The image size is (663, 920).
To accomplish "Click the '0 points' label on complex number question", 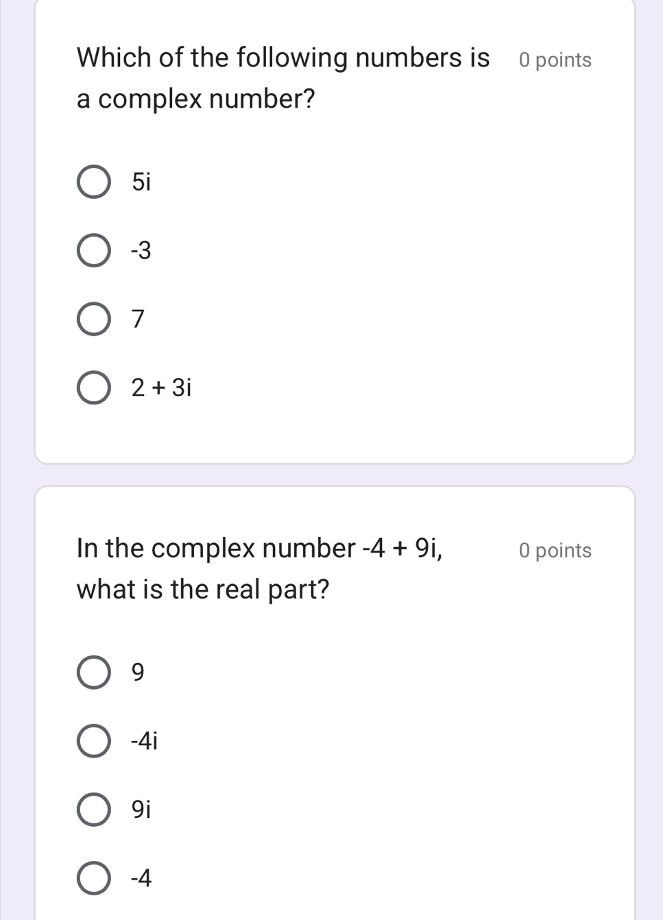I will pos(555,60).
